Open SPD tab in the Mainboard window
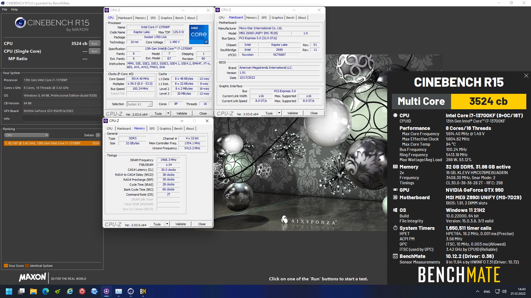Image resolution: width=531 pixels, height=298 pixels. [x=264, y=18]
